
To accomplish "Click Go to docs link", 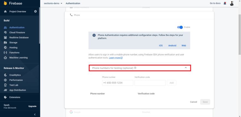I will pyautogui.click(x=215, y=3).
